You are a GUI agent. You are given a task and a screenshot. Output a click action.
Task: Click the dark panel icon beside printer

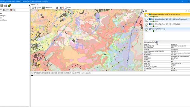click(x=61, y=8)
